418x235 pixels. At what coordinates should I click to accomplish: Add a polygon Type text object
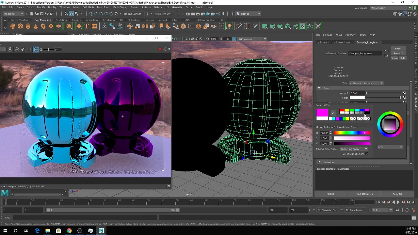coord(87,26)
